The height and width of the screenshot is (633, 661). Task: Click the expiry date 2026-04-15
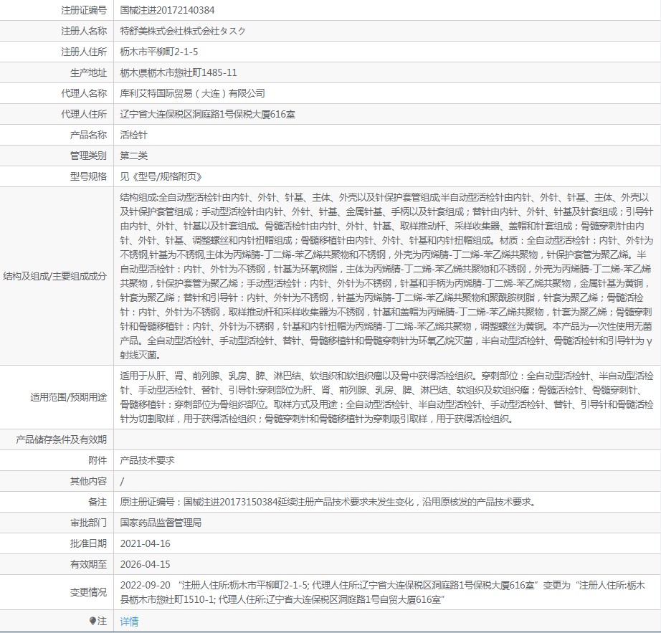tap(145, 564)
